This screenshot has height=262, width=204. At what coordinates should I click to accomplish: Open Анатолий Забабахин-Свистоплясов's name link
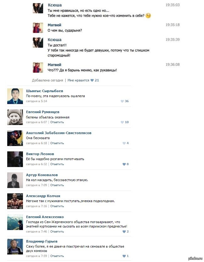click(x=59, y=133)
